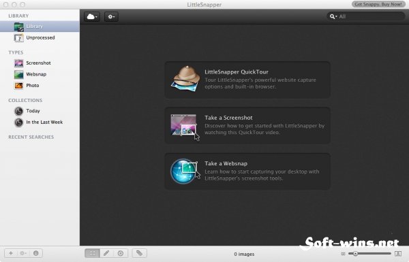Click the Get Snappy, Buy Now! button
The height and width of the screenshot is (262, 409).
(x=378, y=4)
